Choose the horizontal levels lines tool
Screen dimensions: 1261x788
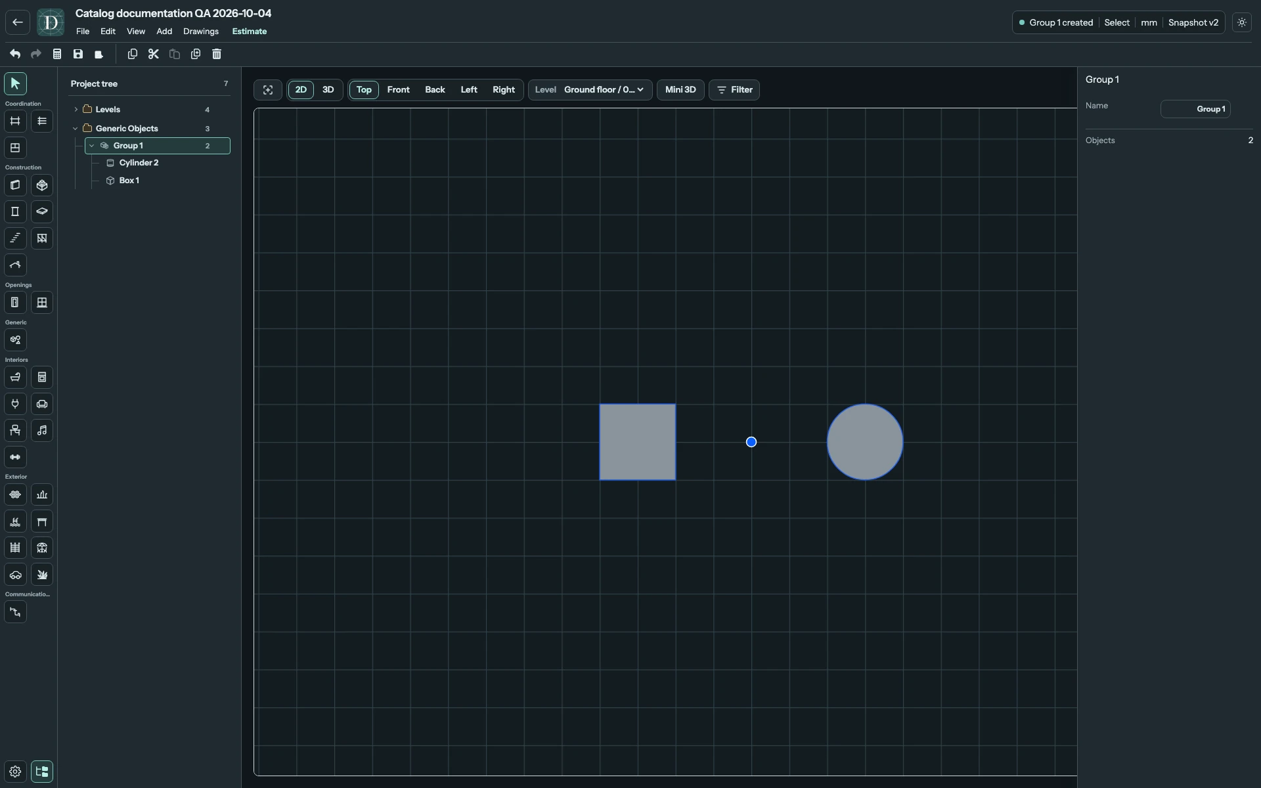[42, 121]
